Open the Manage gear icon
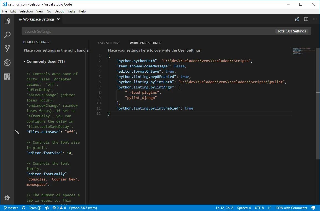This screenshot has height=211, width=320. (x=7, y=198)
